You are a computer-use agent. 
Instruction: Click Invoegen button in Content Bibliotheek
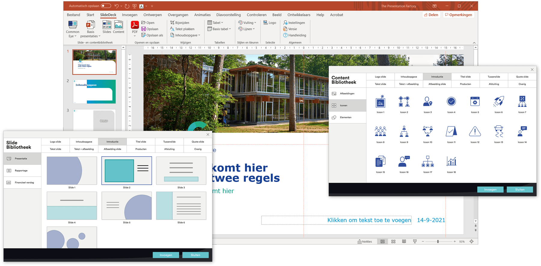[x=490, y=190]
